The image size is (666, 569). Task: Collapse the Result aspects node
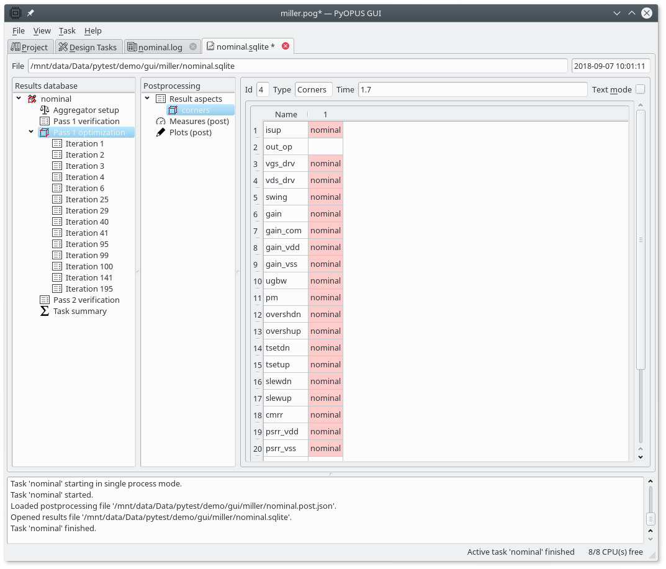coord(147,99)
